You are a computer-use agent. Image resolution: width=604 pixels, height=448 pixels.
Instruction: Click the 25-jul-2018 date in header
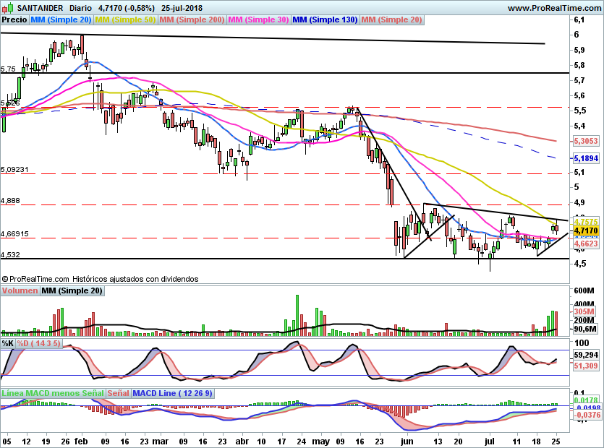(x=182, y=8)
